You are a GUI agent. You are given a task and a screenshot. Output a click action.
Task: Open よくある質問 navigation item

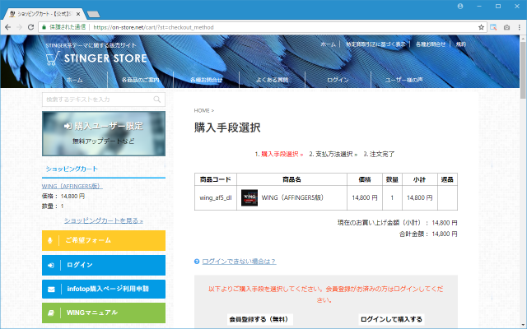coord(272,80)
